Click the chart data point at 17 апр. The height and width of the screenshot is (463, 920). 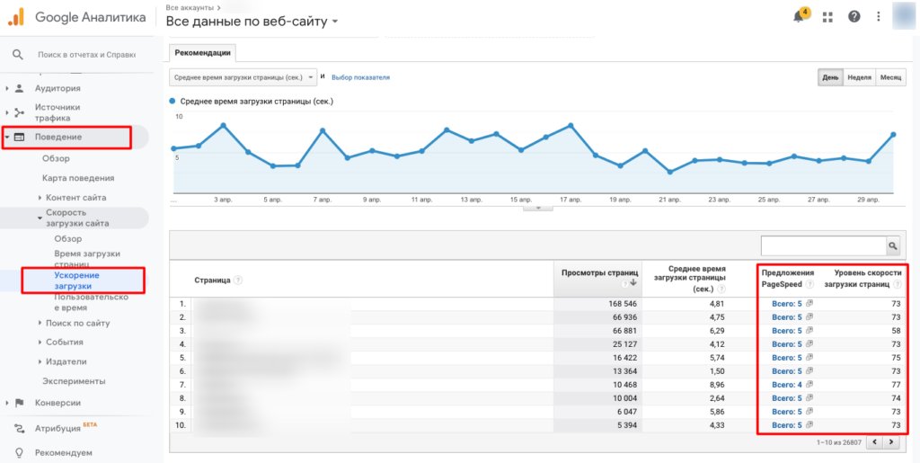571,125
